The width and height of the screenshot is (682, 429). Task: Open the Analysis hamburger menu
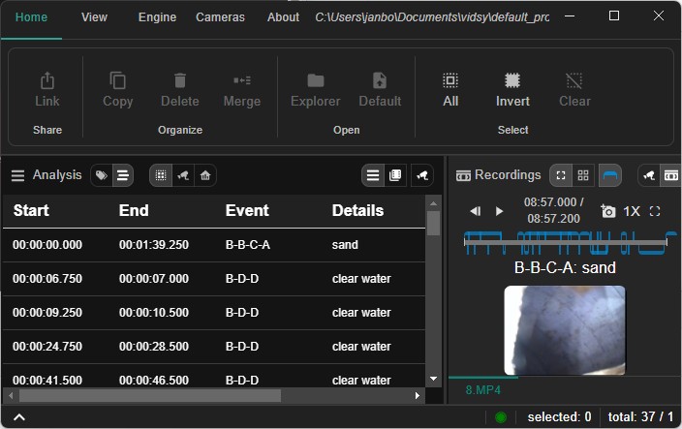click(x=17, y=175)
